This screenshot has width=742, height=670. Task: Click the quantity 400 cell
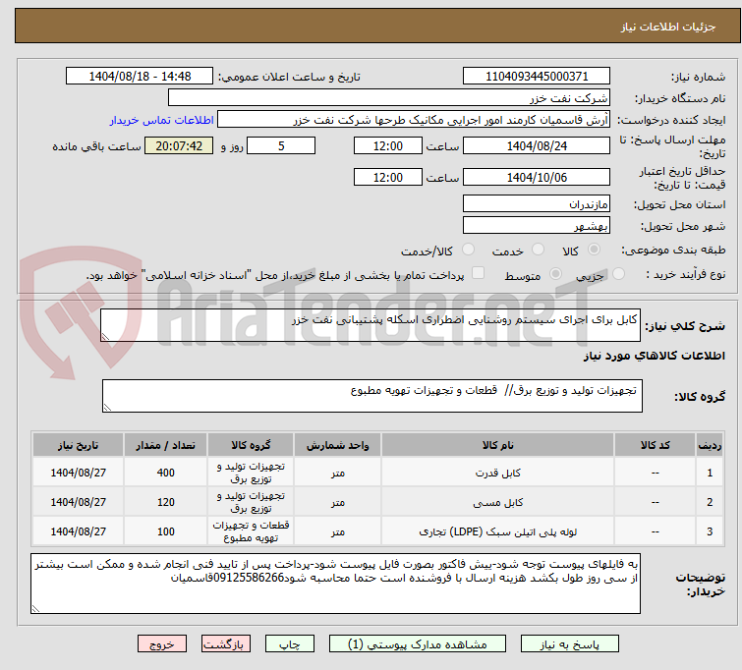tap(166, 473)
